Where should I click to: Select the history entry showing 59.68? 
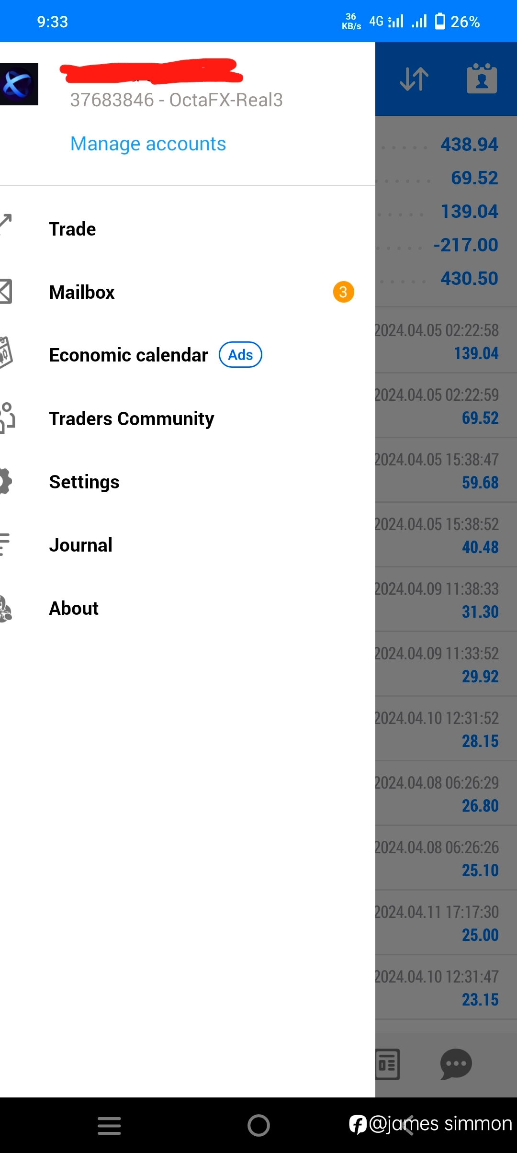pyautogui.click(x=446, y=471)
